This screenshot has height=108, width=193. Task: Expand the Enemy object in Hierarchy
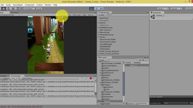[99, 23]
